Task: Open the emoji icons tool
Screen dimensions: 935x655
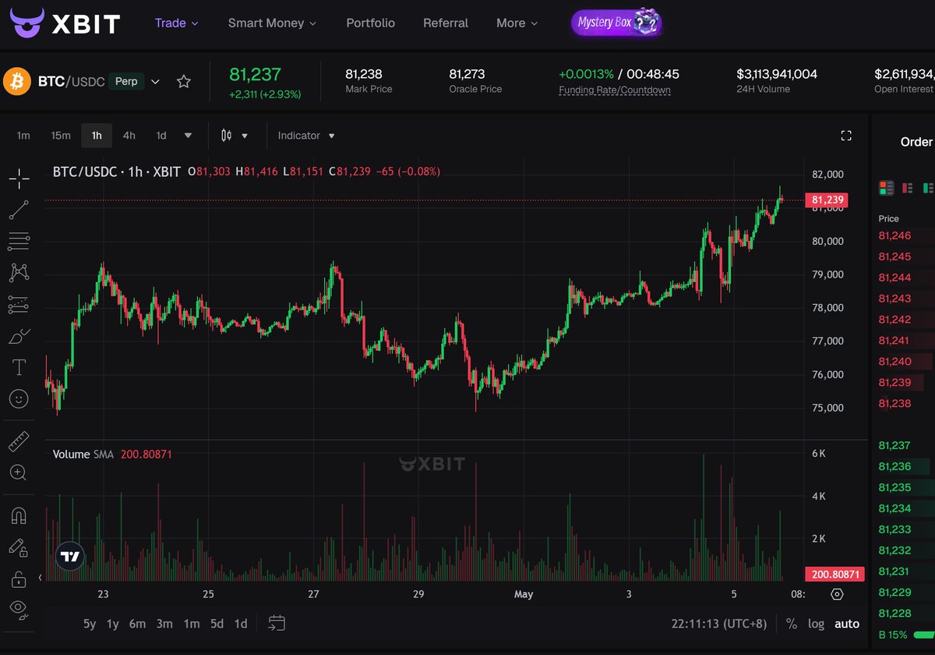Action: click(19, 398)
